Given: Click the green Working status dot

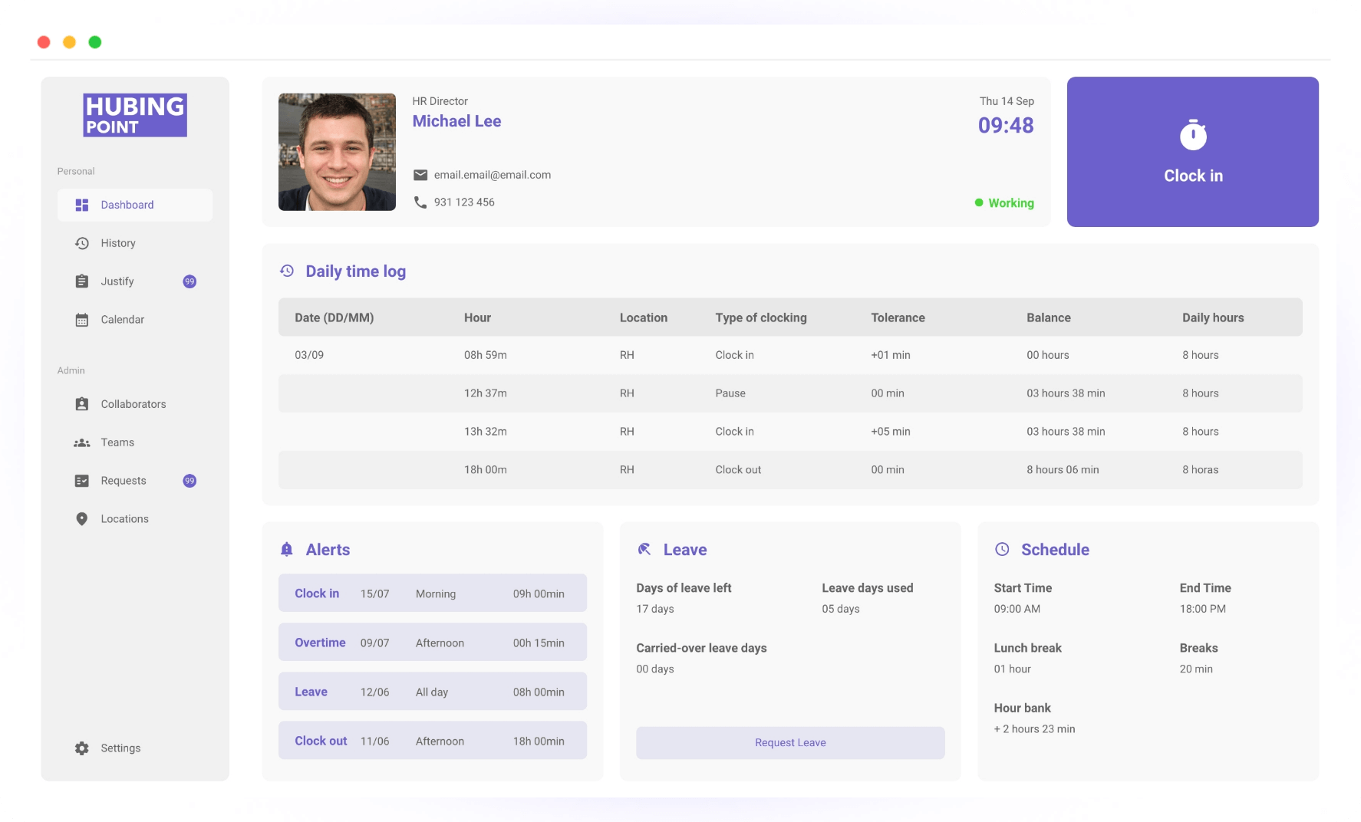Looking at the screenshot, I should click(979, 203).
